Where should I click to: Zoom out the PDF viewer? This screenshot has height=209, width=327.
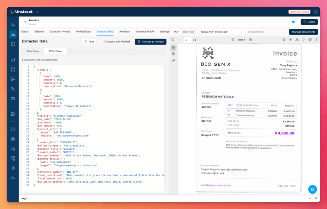click(233, 40)
